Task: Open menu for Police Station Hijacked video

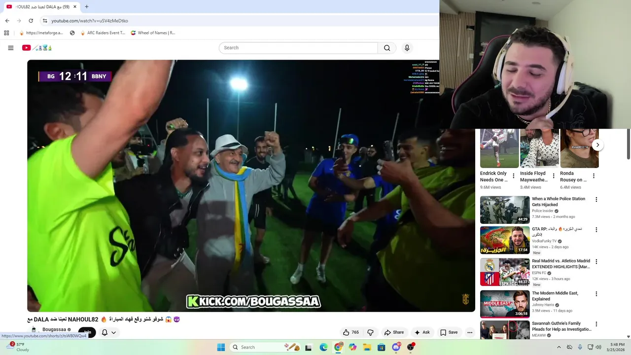Action: 596,200
